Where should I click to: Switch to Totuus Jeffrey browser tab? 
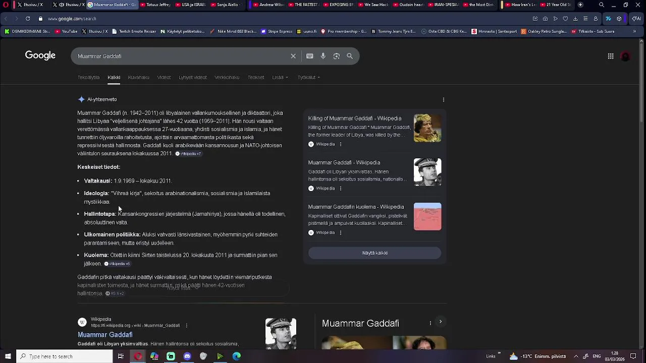click(155, 5)
